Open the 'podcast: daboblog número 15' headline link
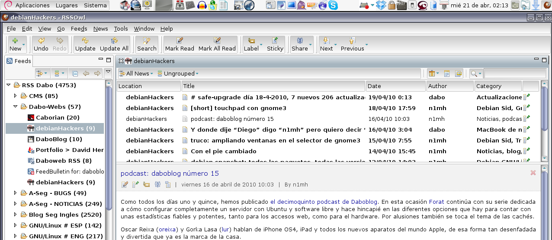Screen dimensions: 552x240 pyautogui.click(x=170, y=174)
